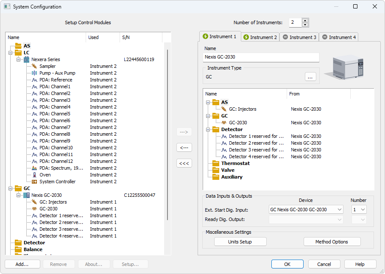Collapse the GC folder in left tree
The width and height of the screenshot is (385, 274).
coord(10,188)
